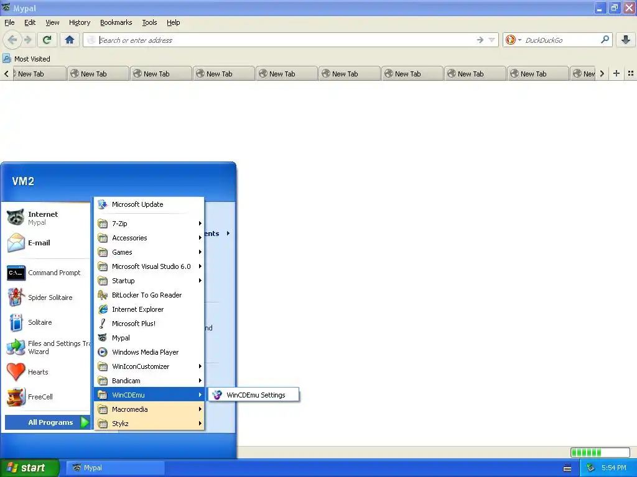Viewport: 637px width, 477px height.
Task: Launch Command Prompt from the Start menu
Action: (47, 273)
